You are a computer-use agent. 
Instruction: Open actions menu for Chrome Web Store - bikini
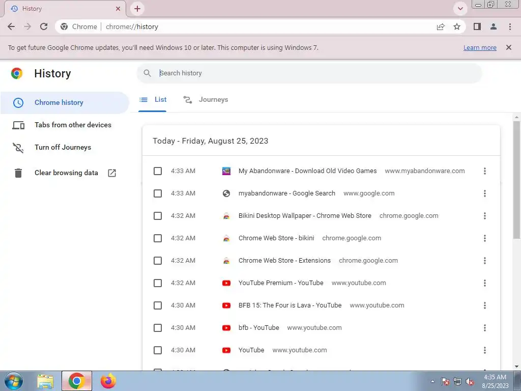[x=485, y=238]
